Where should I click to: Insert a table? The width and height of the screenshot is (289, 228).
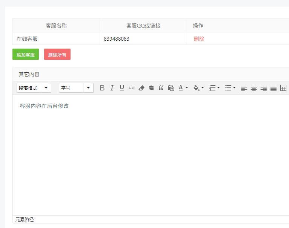(x=283, y=88)
